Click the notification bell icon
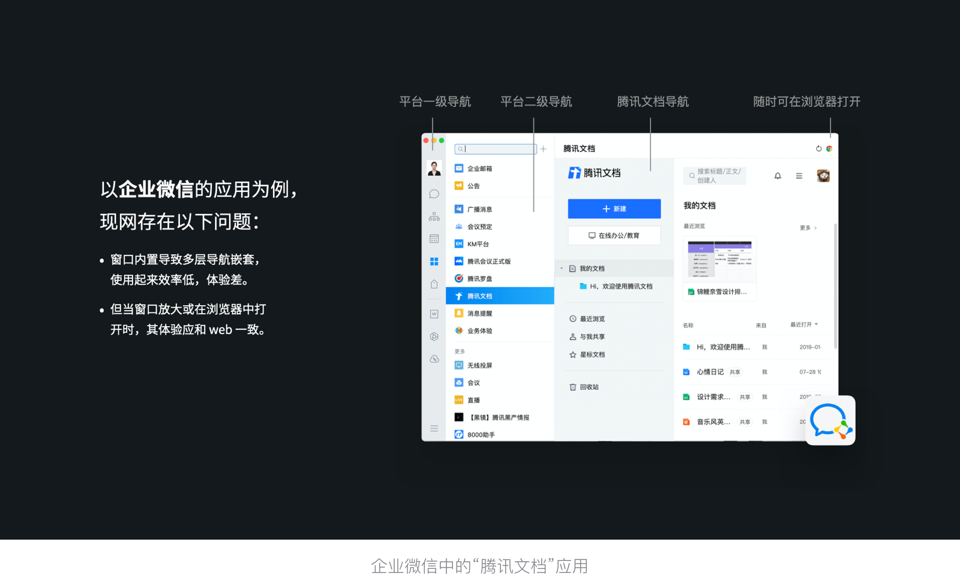This screenshot has height=578, width=960. [778, 176]
